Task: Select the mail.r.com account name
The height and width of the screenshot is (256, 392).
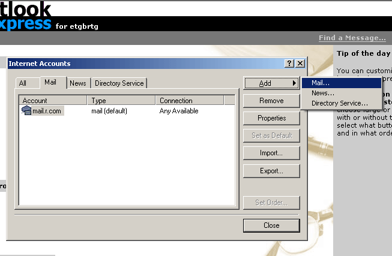Action: (47, 111)
